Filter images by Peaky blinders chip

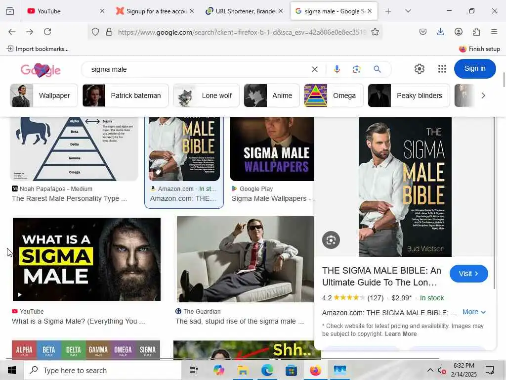(x=409, y=95)
